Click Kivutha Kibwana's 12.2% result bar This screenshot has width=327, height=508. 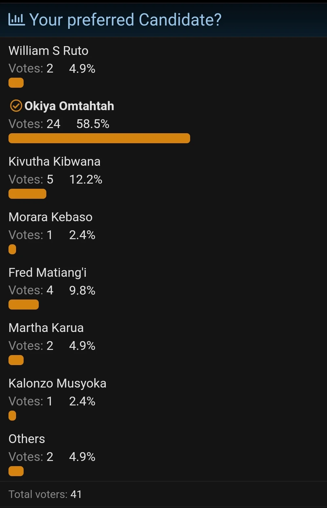(27, 194)
